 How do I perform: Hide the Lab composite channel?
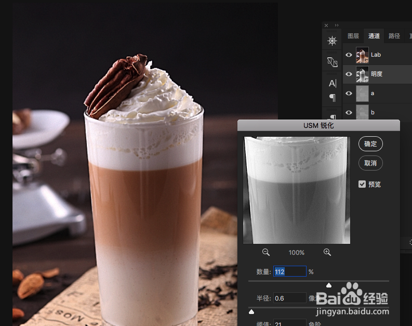point(349,55)
